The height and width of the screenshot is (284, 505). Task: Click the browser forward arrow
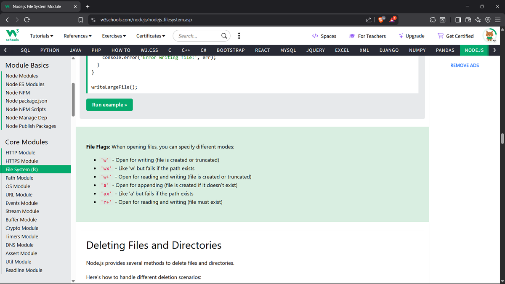click(17, 20)
